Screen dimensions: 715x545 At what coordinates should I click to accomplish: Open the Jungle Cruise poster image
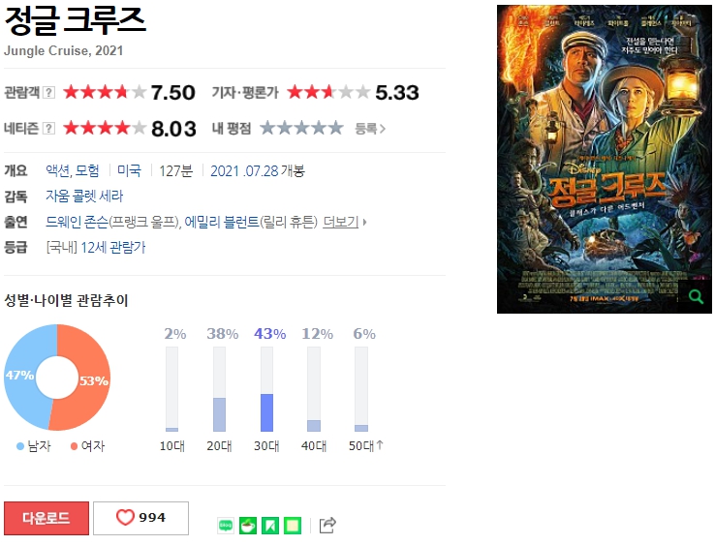[x=605, y=159]
